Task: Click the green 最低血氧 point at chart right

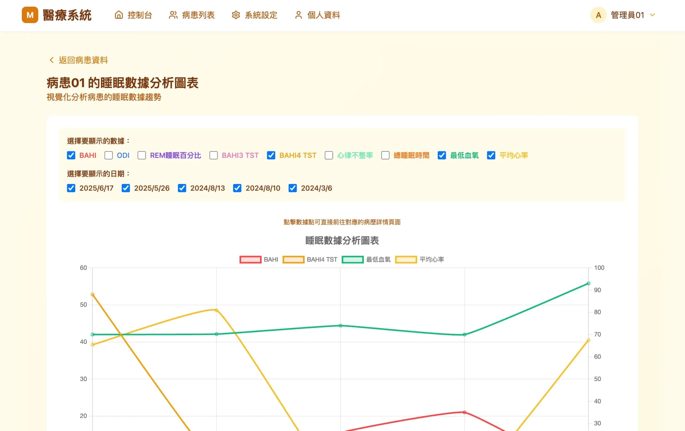Action: pyautogui.click(x=588, y=283)
